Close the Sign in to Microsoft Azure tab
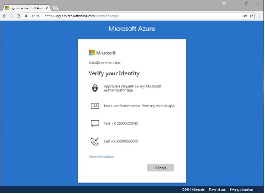This screenshot has width=265, height=194. pyautogui.click(x=47, y=8)
